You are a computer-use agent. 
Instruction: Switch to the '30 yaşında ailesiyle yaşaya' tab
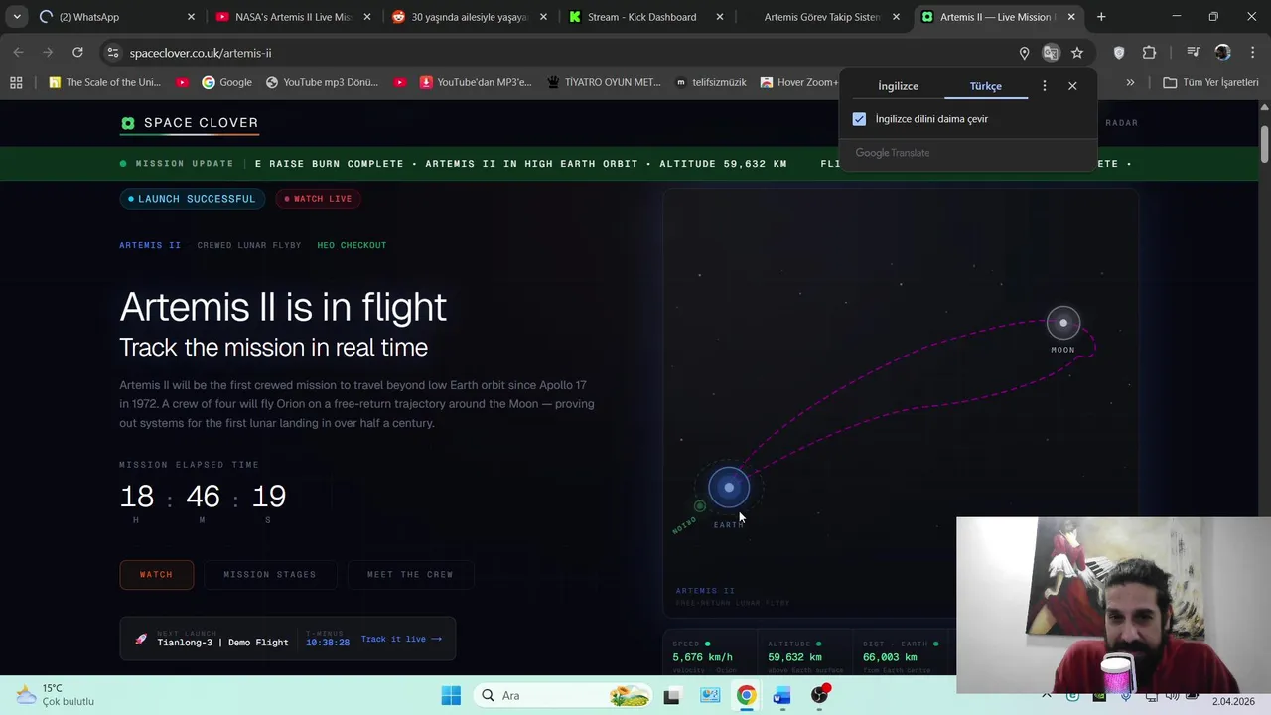pos(469,17)
